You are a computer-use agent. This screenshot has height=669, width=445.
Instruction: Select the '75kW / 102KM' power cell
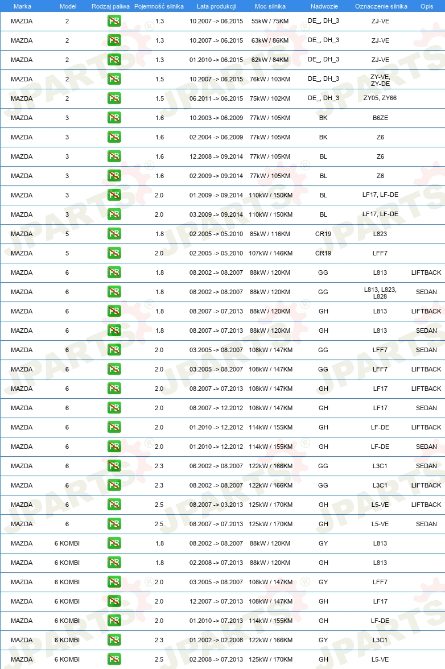pyautogui.click(x=270, y=98)
